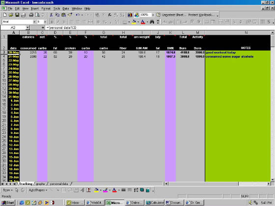This screenshot has width=275, height=206.
Task: Jump to last sheet with tab navigation arrow
Action: (15, 184)
